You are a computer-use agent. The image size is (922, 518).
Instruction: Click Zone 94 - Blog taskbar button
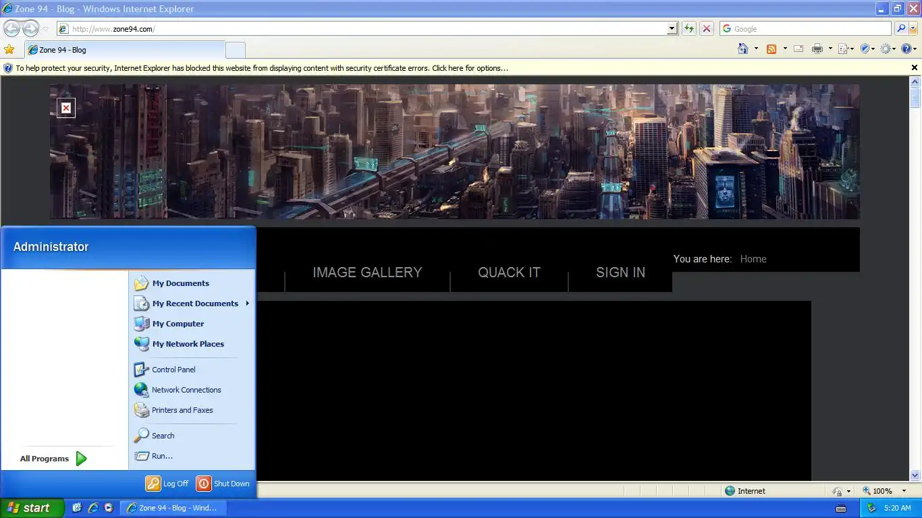(x=172, y=508)
